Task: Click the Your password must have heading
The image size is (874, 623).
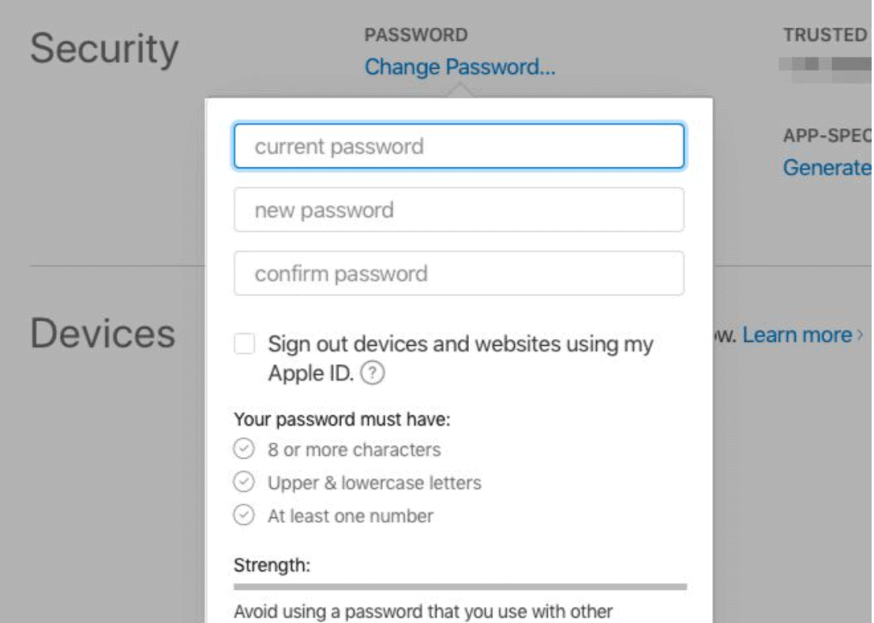Action: (342, 419)
